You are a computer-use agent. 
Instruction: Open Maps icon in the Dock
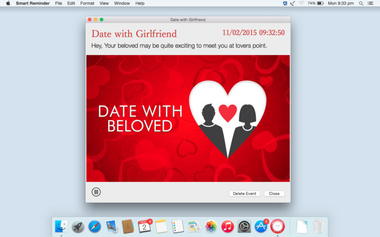click(x=194, y=227)
